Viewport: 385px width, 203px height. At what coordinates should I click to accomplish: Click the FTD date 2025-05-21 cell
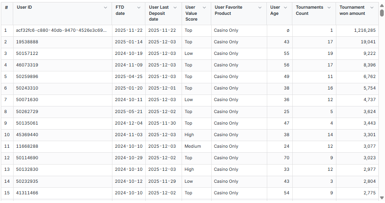click(x=128, y=112)
